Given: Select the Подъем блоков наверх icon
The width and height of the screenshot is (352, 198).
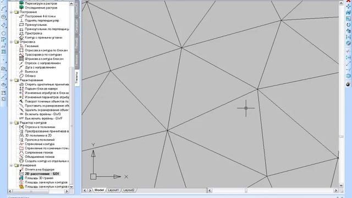Looking at the screenshot, I should point(21,89).
